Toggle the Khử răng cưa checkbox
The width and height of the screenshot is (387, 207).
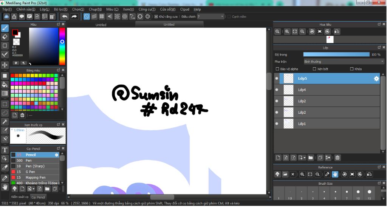pos(156,17)
